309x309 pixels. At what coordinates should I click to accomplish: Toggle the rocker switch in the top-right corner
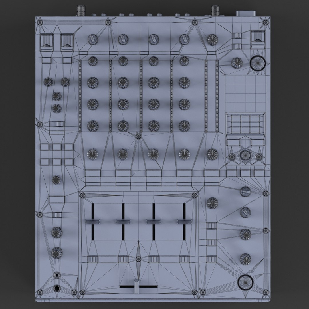tap(257, 39)
